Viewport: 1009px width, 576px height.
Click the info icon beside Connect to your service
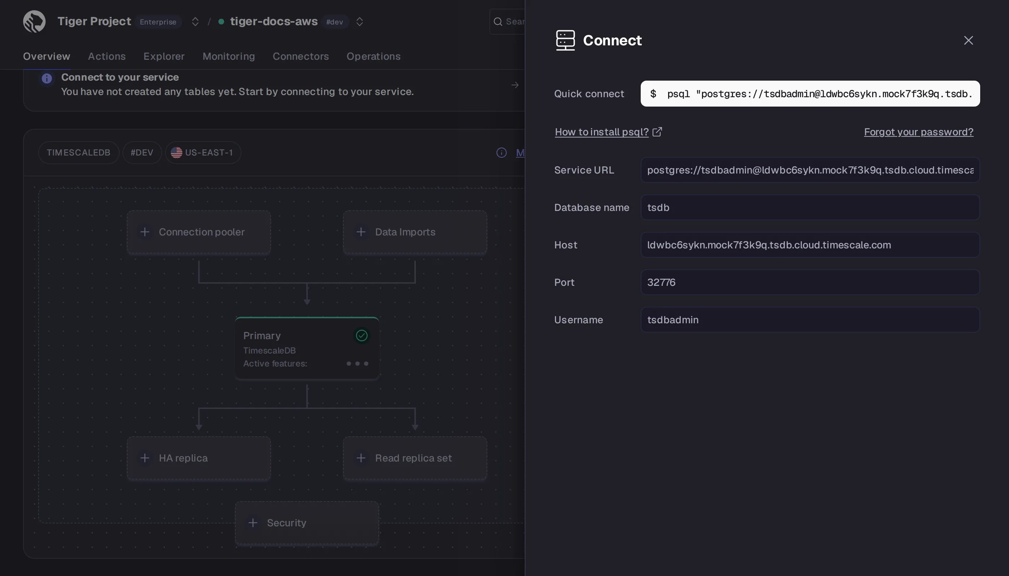coord(47,78)
